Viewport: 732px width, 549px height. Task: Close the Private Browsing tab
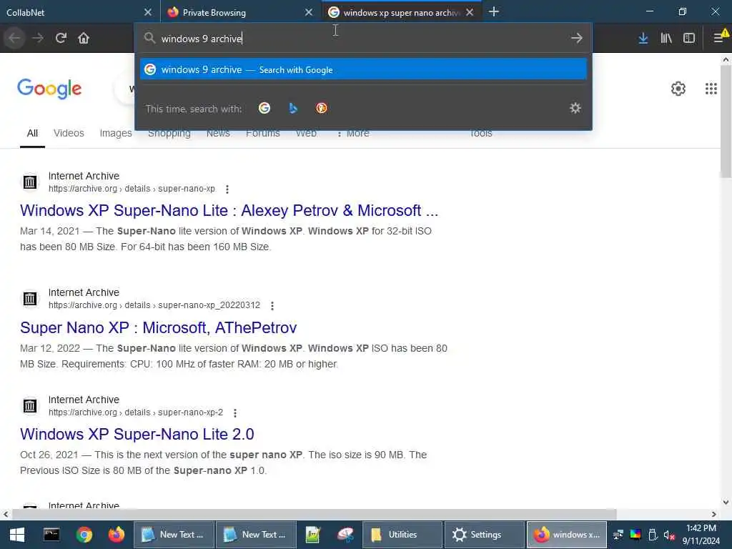click(x=309, y=12)
